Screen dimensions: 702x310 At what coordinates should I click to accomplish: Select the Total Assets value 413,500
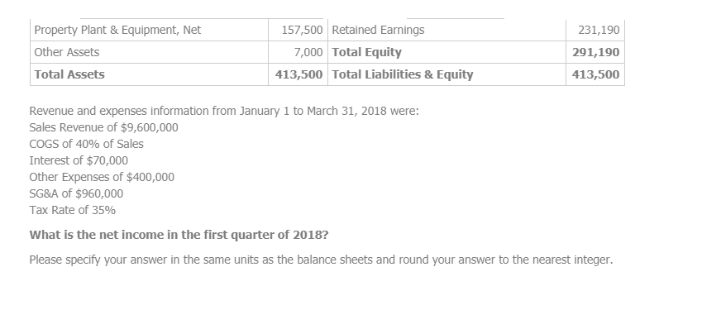(298, 74)
